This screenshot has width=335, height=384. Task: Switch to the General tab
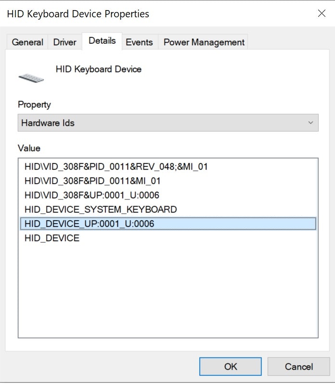[27, 42]
